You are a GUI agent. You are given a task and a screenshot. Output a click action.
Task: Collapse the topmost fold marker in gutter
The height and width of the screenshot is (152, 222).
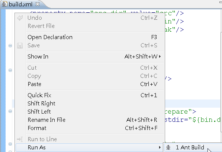pos(10,46)
